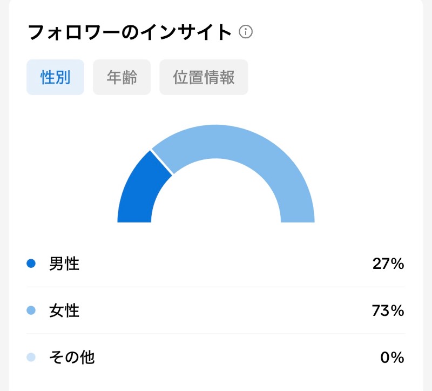Click the pale その他 legend dot

31,357
